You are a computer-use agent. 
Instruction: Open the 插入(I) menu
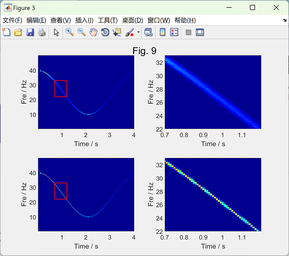click(84, 20)
